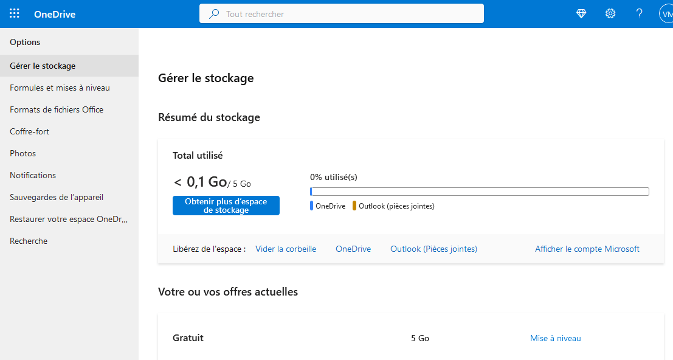Click the Vider la corbeille link
Image resolution: width=673 pixels, height=360 pixels.
click(286, 249)
